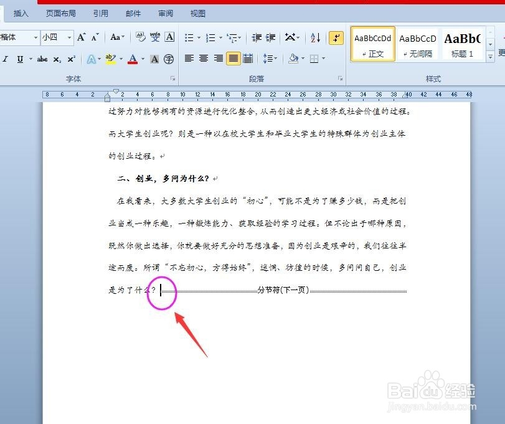This screenshot has height=424, width=505.
Task: Click the Superscript x² icon
Action: pyautogui.click(x=71, y=59)
